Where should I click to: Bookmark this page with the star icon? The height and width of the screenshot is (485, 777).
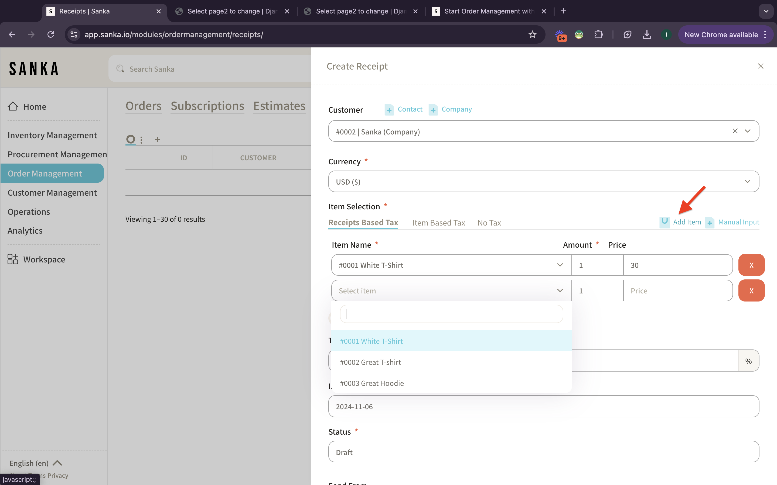point(532,34)
